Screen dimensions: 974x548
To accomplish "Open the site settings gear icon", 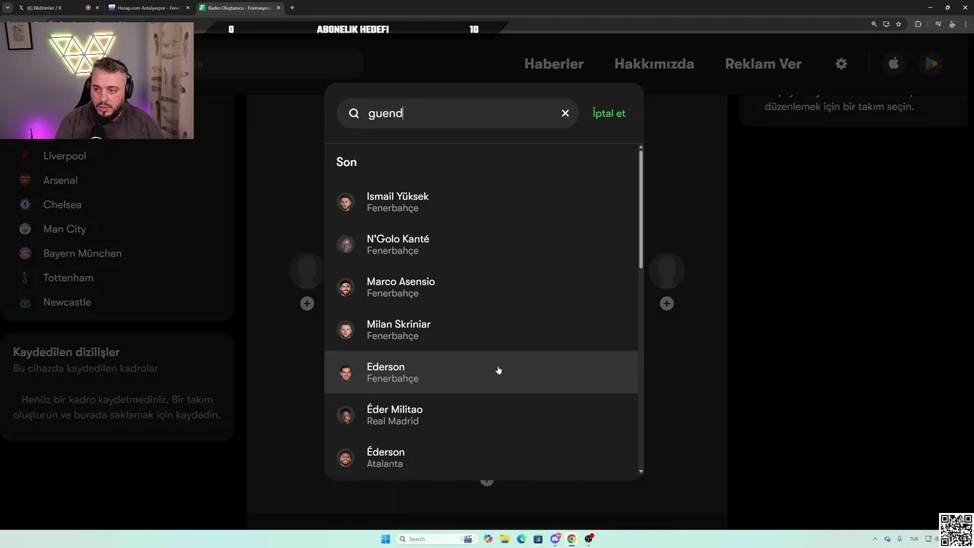I will coord(841,64).
